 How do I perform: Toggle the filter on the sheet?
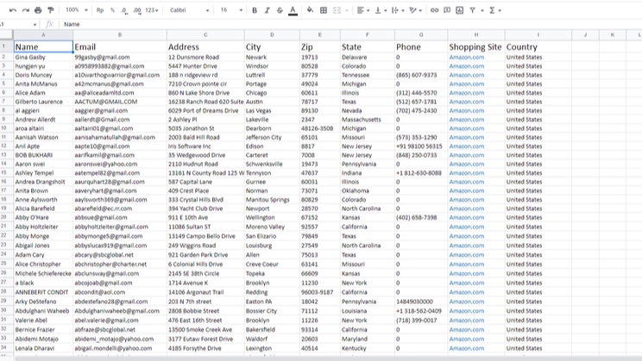coord(473,10)
